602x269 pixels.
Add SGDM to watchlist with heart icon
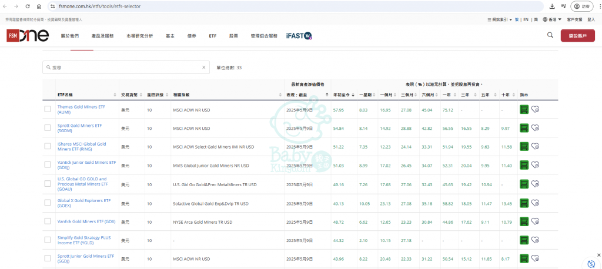point(535,128)
